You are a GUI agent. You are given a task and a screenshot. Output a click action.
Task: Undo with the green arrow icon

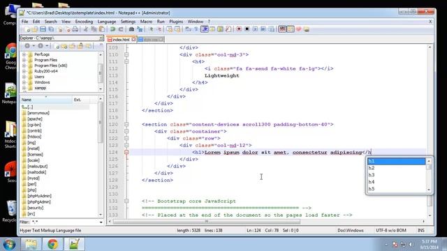(112, 29)
